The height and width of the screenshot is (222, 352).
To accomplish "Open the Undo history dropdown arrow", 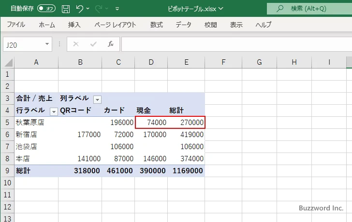I will tap(88, 9).
